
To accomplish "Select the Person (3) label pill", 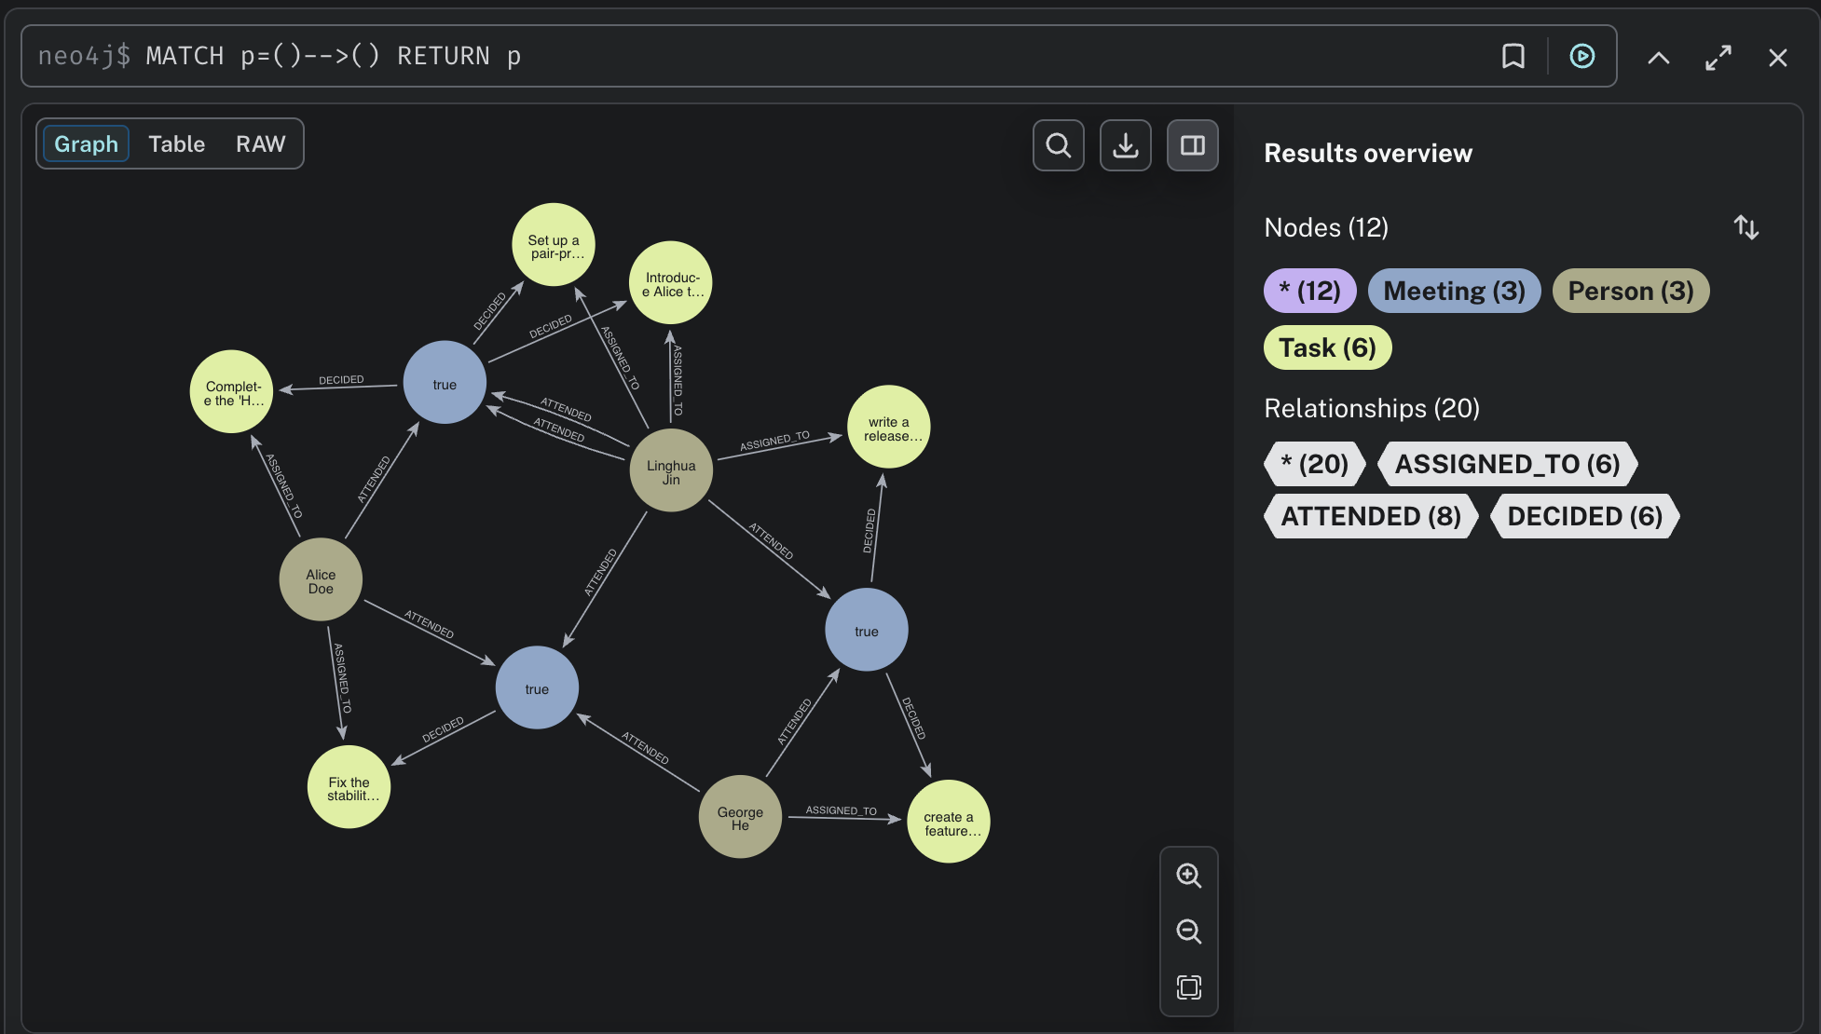I will [x=1630, y=291].
